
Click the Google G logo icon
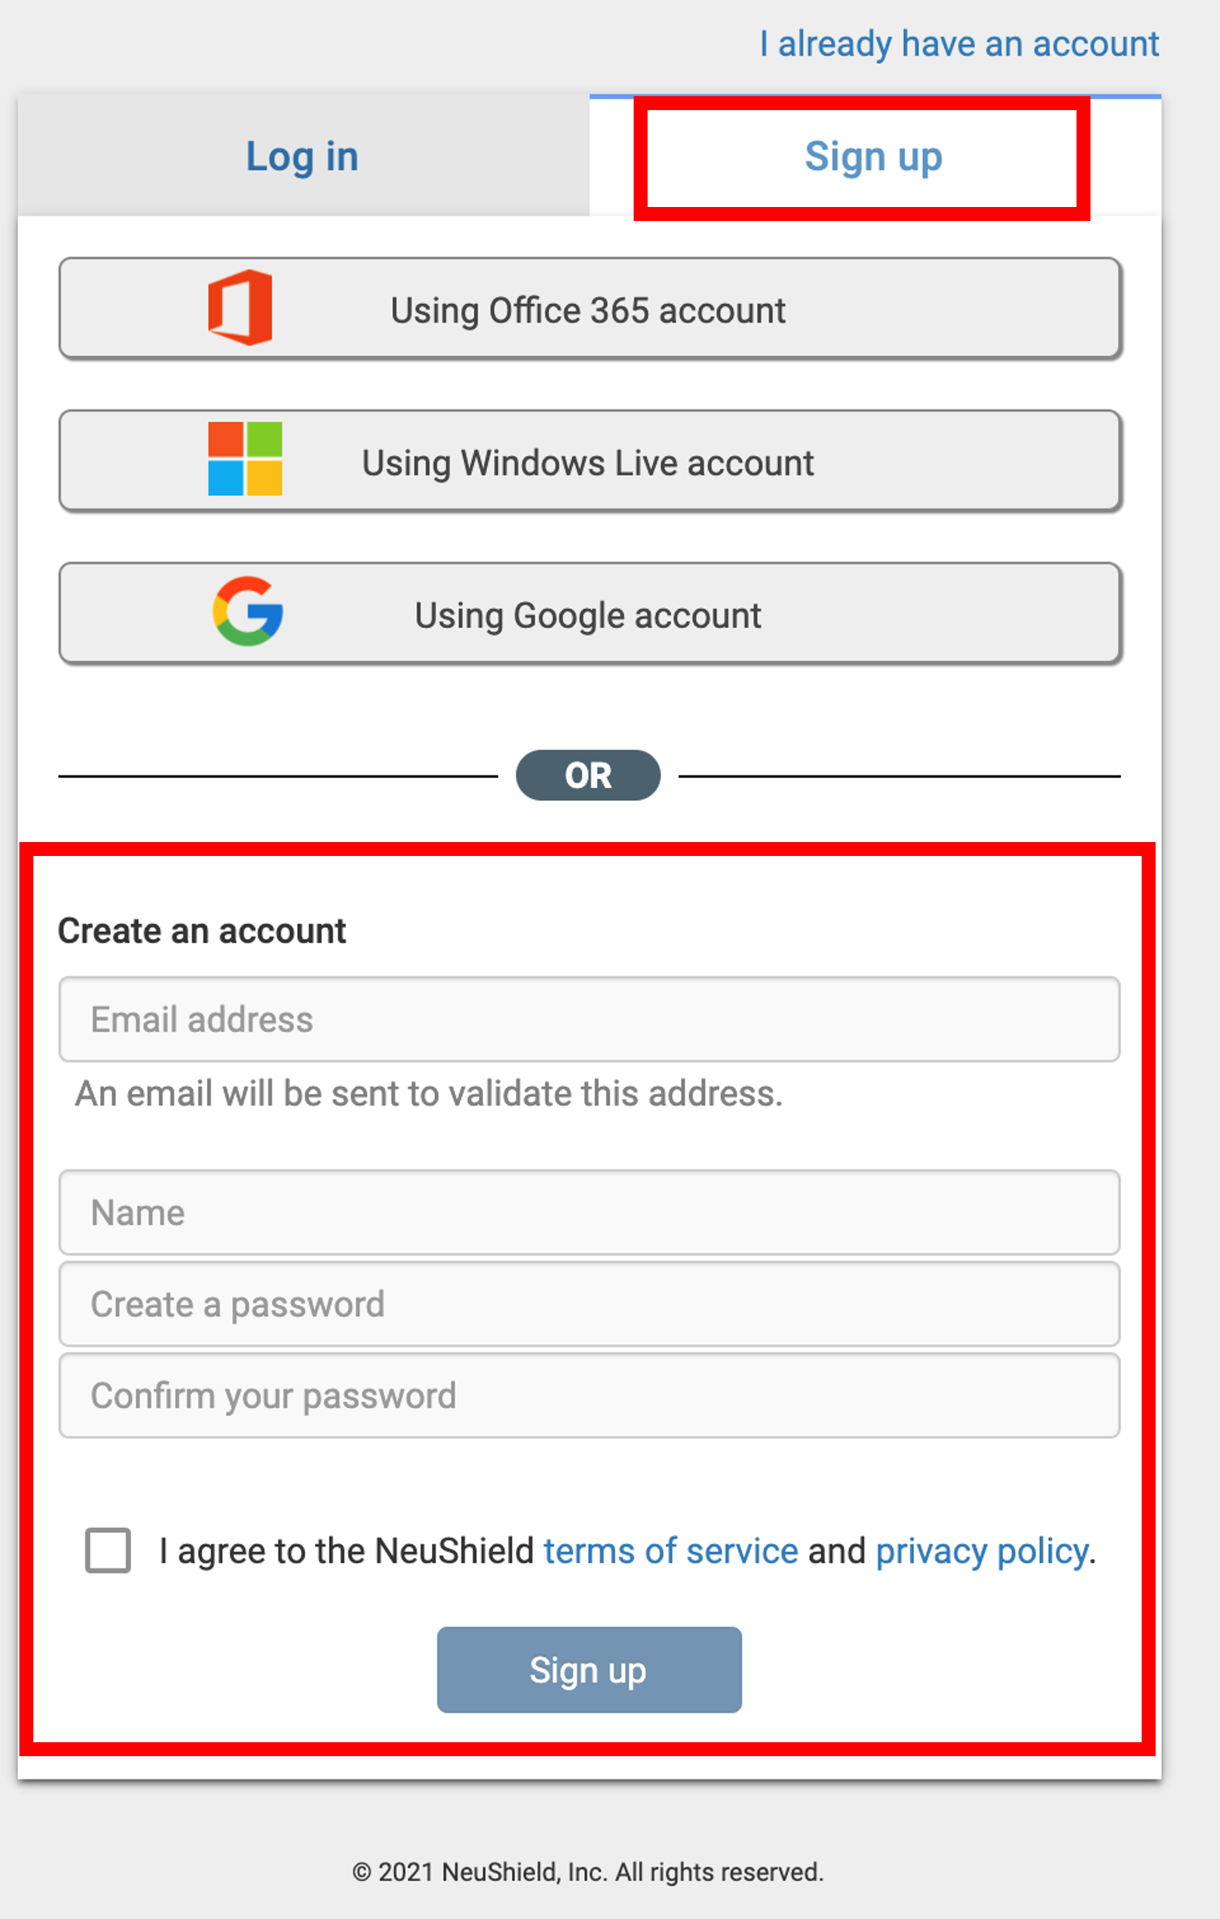click(x=247, y=611)
